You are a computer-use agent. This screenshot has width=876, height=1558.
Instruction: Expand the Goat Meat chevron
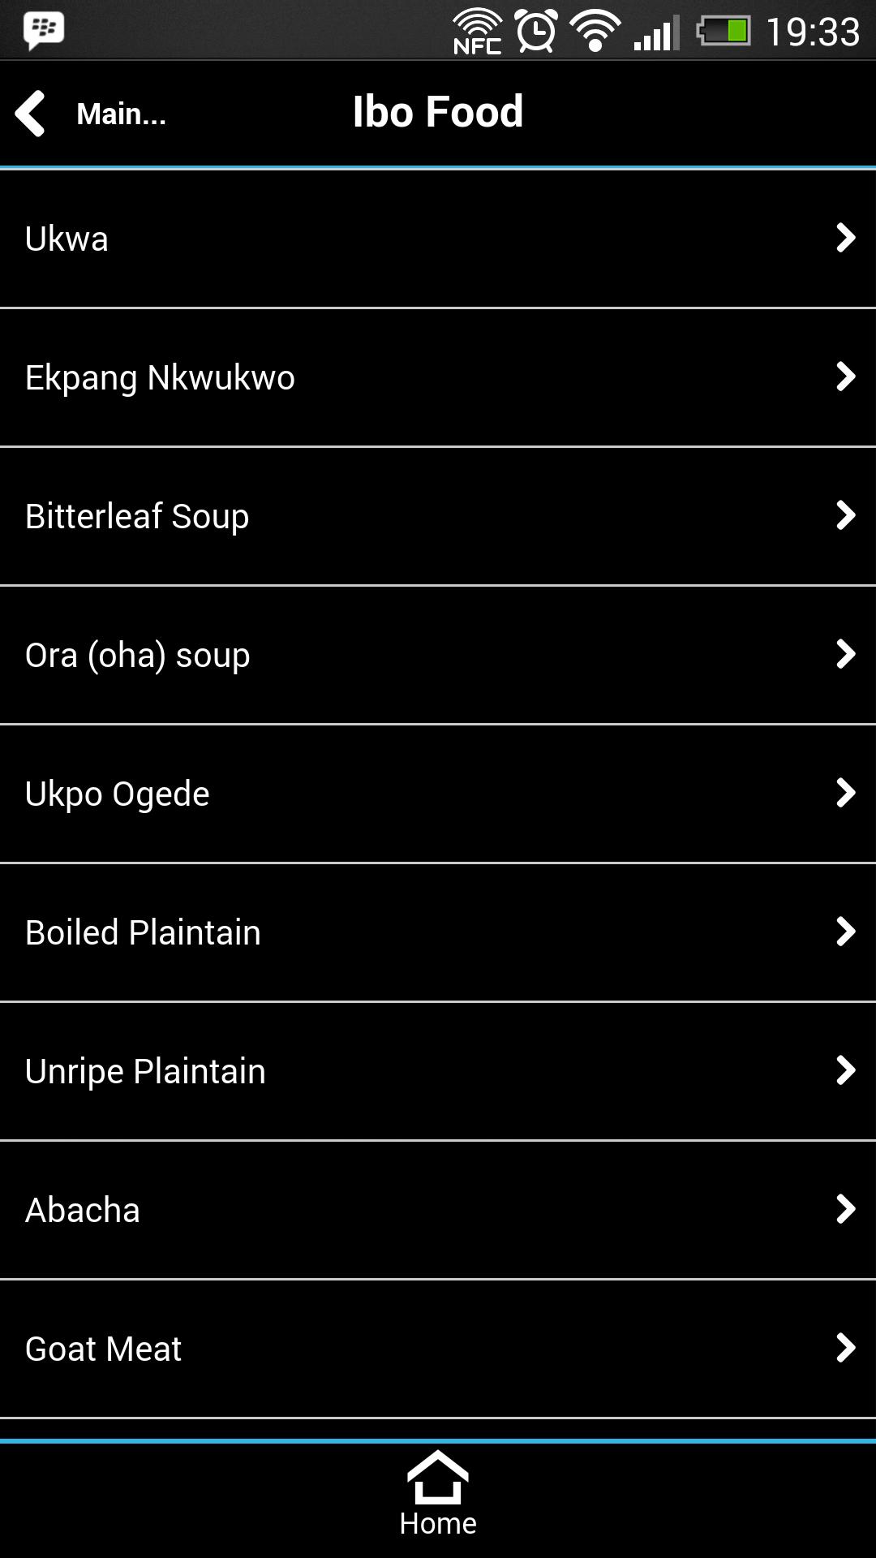coord(845,1348)
